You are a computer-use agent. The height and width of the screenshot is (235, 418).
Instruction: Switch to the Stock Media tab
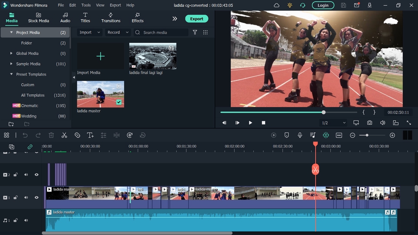(38, 17)
